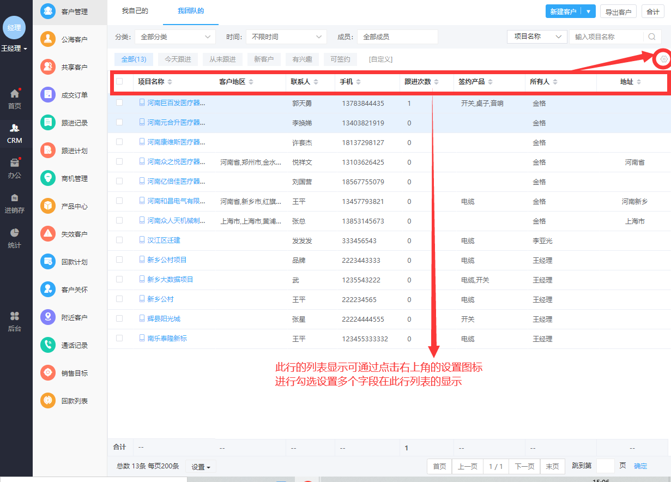Open 客户关怀 icon in sidebar
Image resolution: width=671 pixels, height=482 pixels.
48,290
